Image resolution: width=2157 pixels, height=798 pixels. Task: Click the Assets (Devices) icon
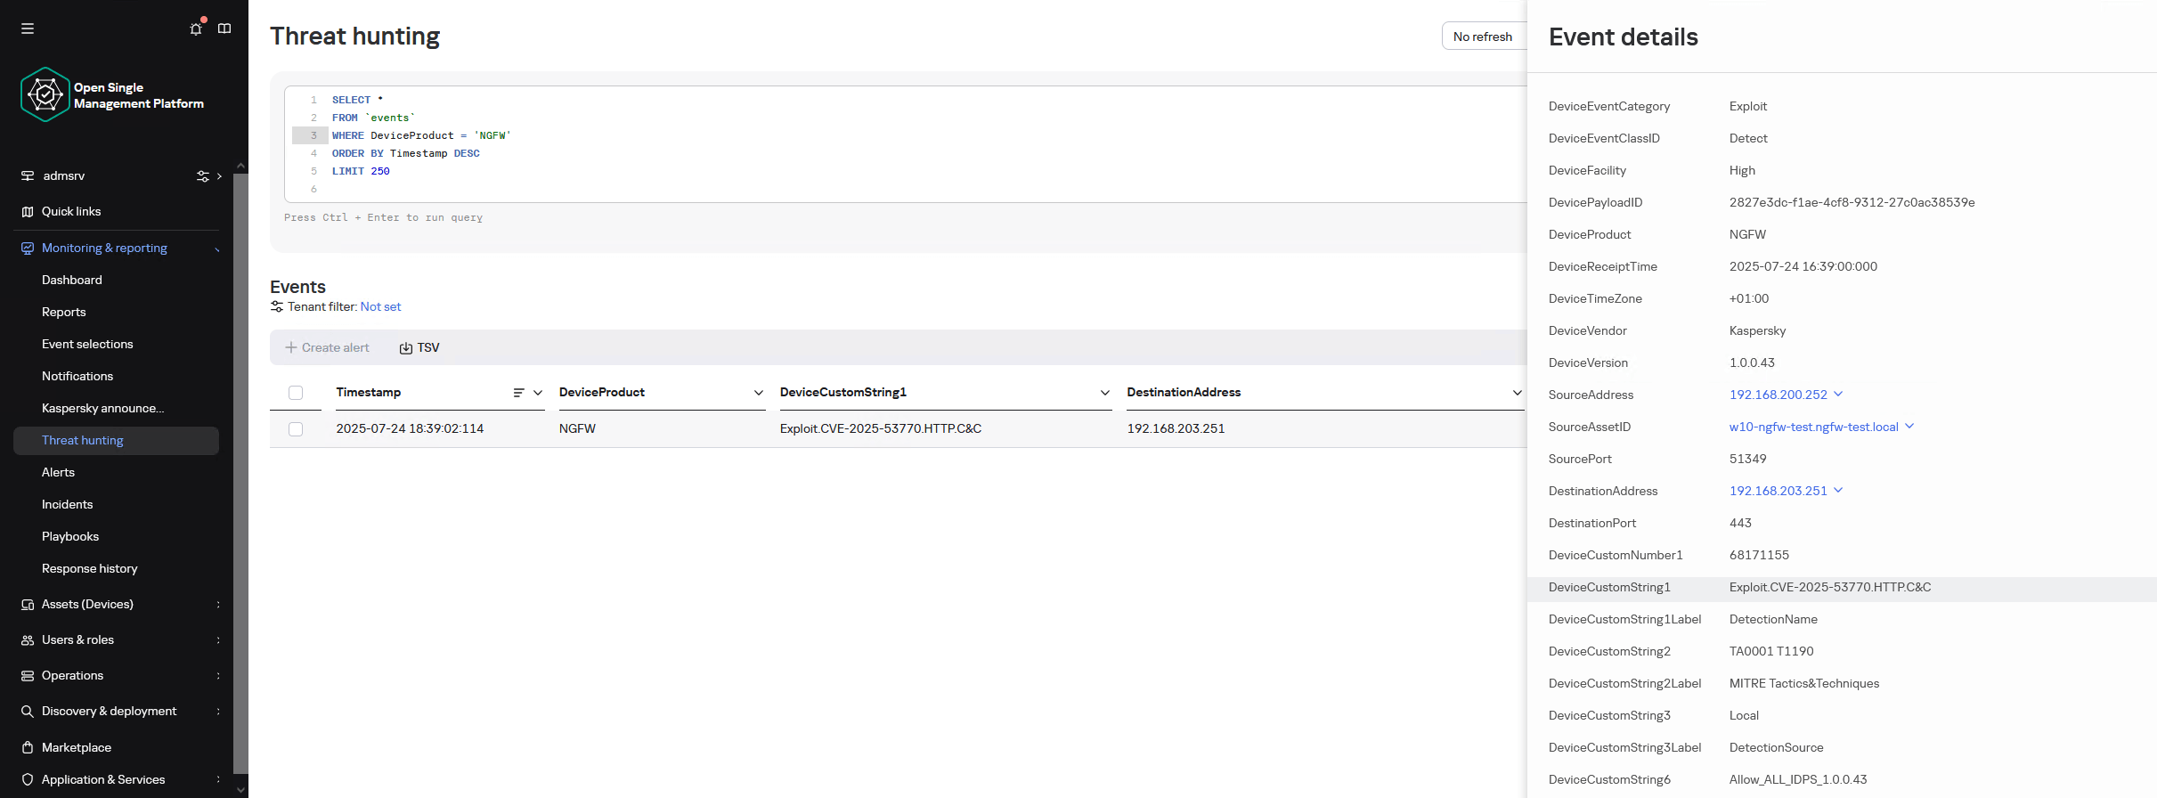pyautogui.click(x=28, y=604)
